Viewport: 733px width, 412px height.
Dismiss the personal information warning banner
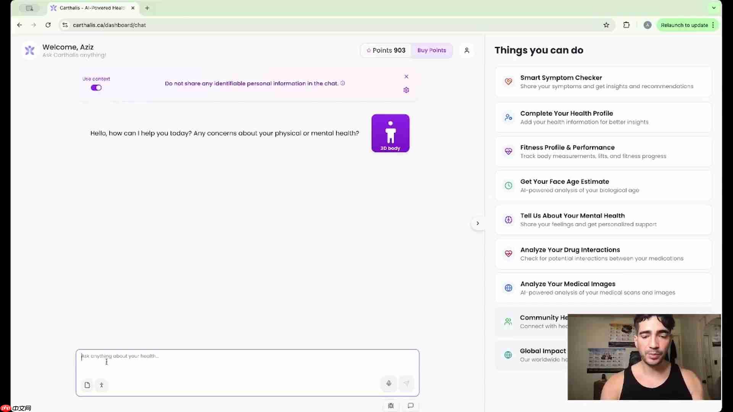406,77
